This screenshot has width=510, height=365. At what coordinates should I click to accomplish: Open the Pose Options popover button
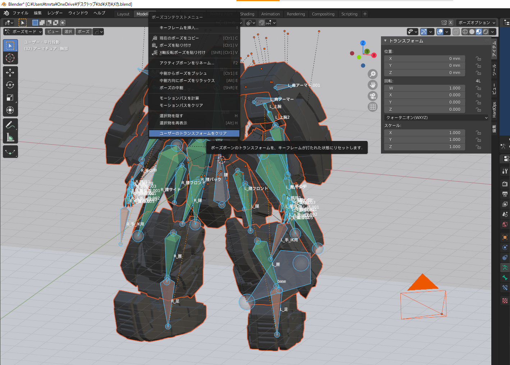click(x=477, y=23)
